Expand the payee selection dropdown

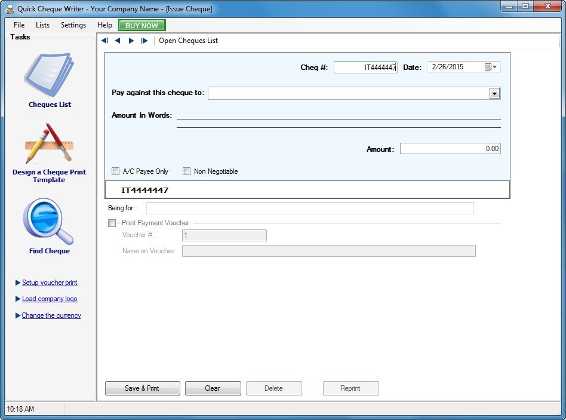coord(495,93)
